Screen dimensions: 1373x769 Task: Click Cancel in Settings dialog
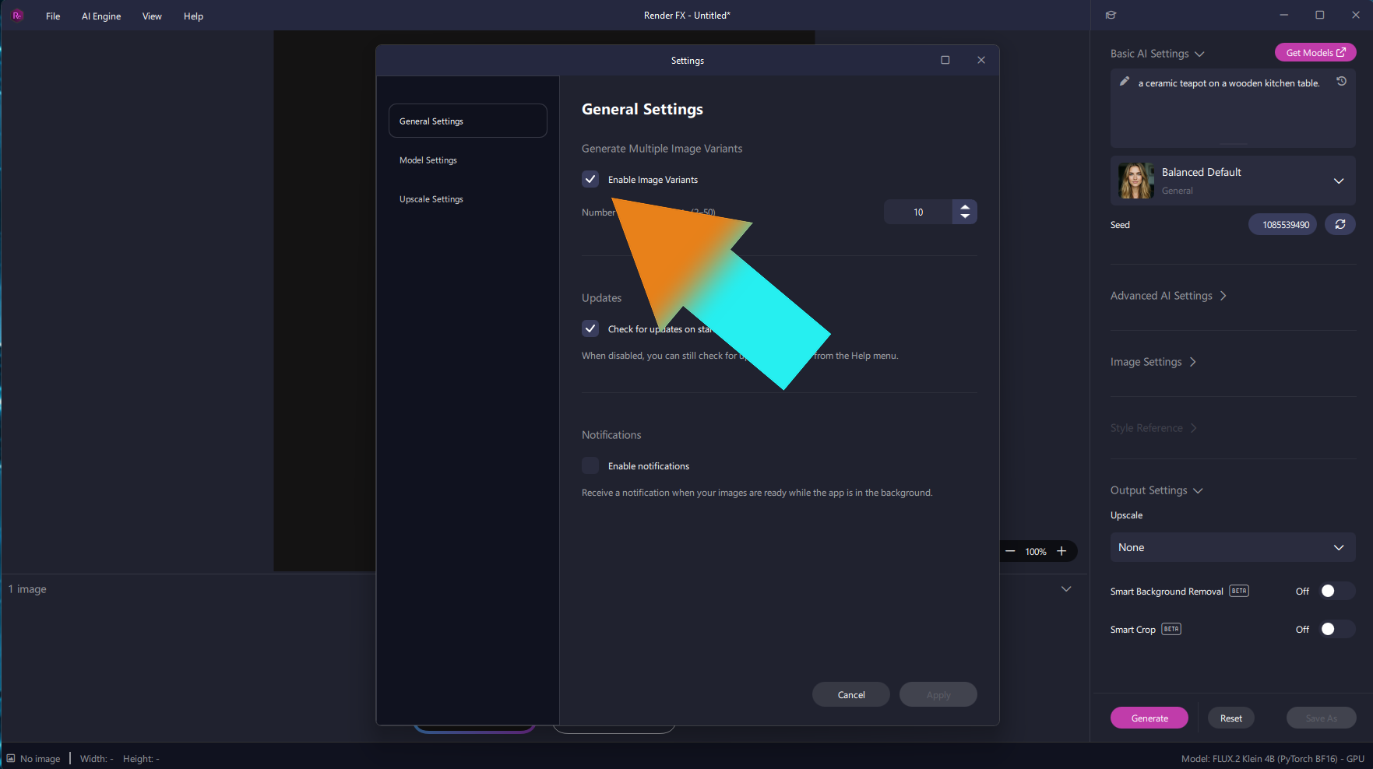pos(850,694)
